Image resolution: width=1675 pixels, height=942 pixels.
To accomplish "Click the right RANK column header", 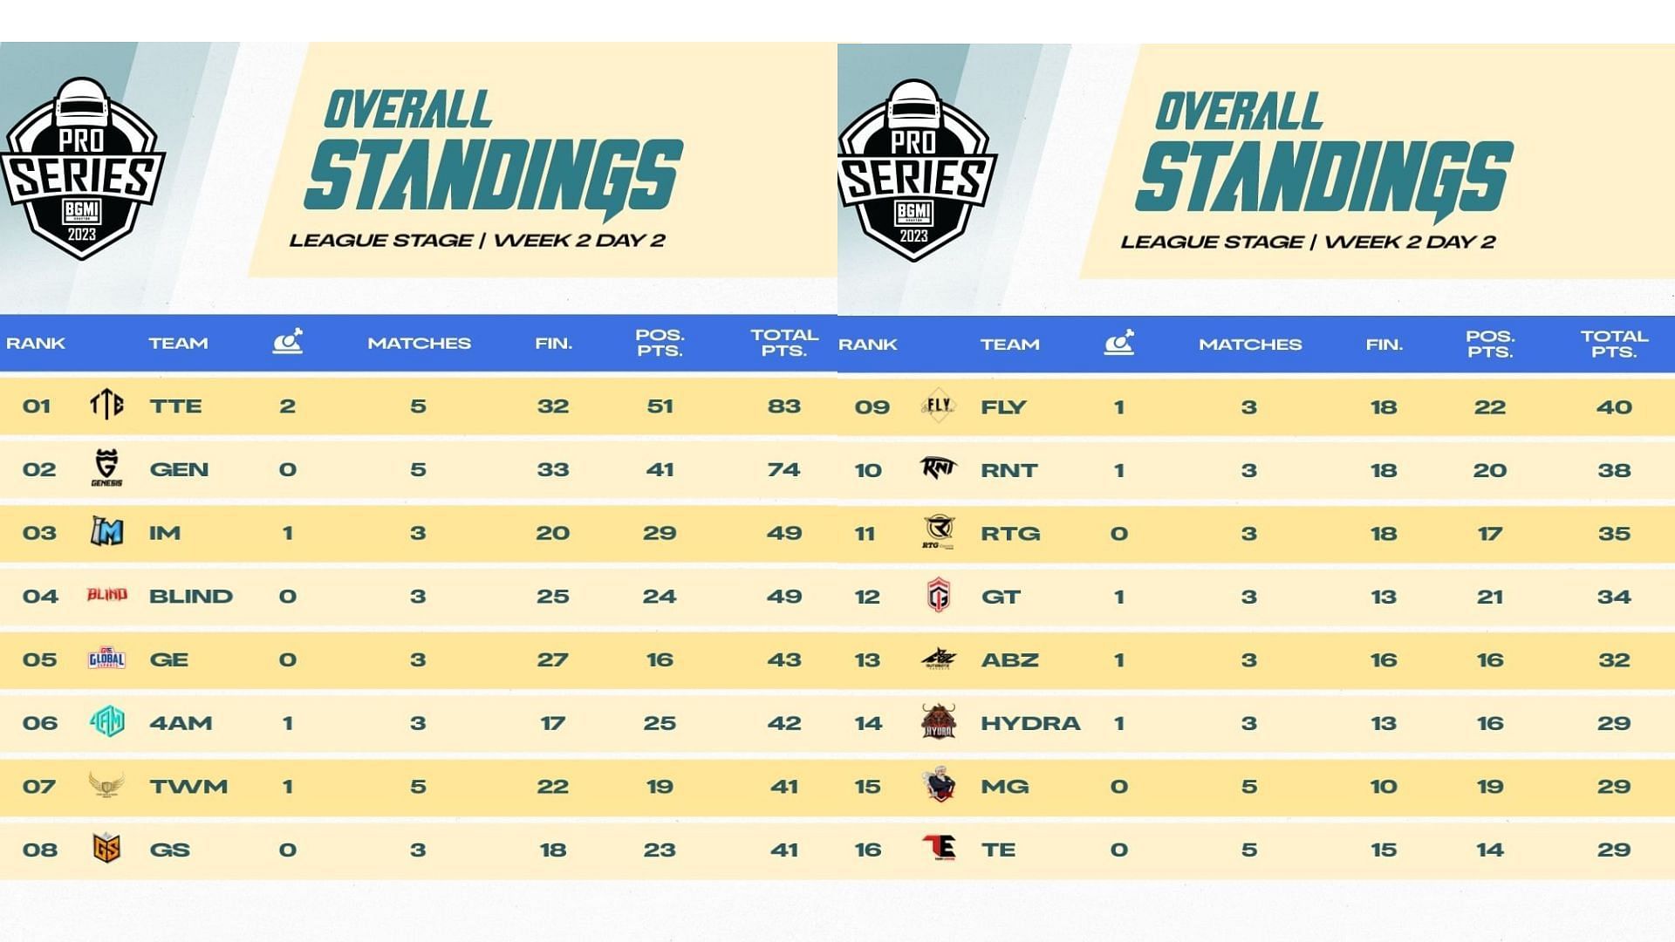I will pyautogui.click(x=867, y=345).
